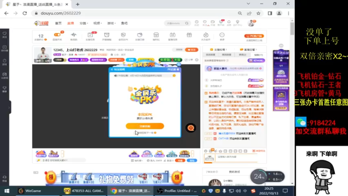Click the left 领 claim badge on gift banner
The width and height of the screenshot is (348, 196).
tap(51, 177)
